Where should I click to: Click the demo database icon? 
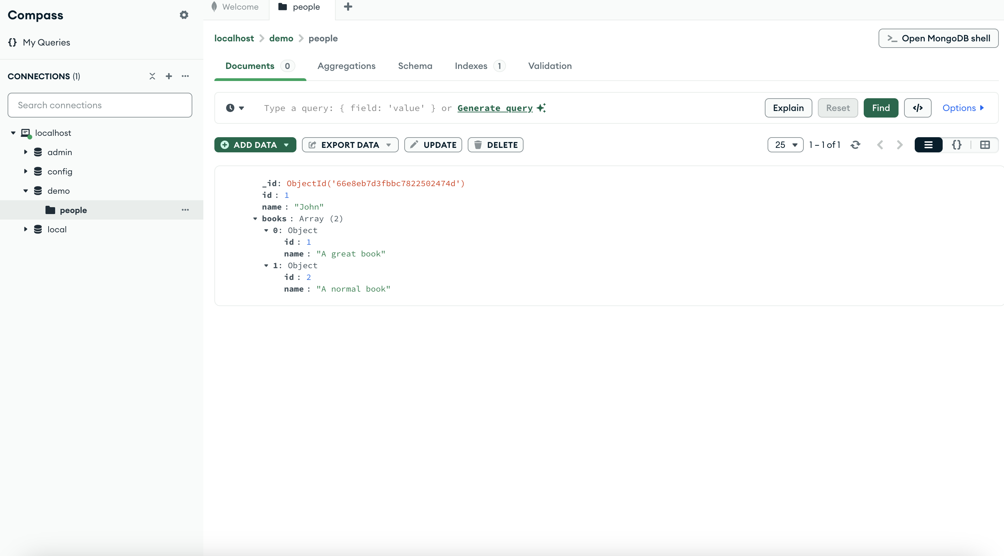tap(38, 191)
